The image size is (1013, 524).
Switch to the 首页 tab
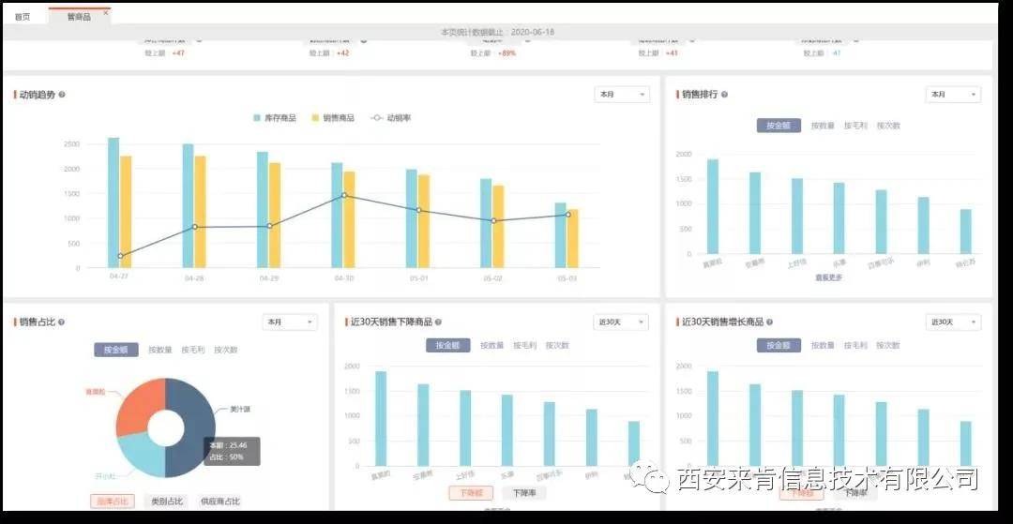pyautogui.click(x=23, y=17)
